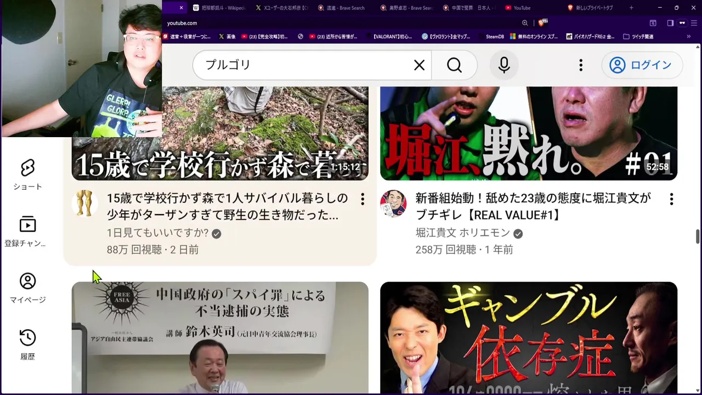This screenshot has height=395, width=702.
Task: Open the X 画像 bookmark
Action: [x=227, y=37]
